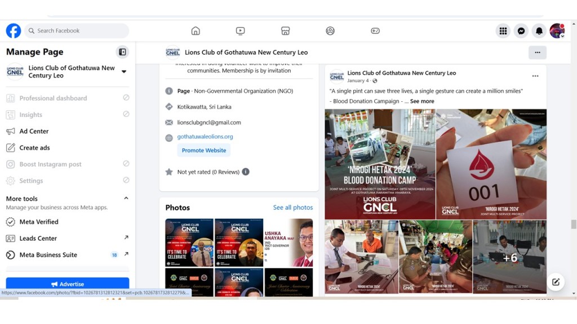Click the Promote Website button
The height and width of the screenshot is (324, 577).
[x=204, y=150]
